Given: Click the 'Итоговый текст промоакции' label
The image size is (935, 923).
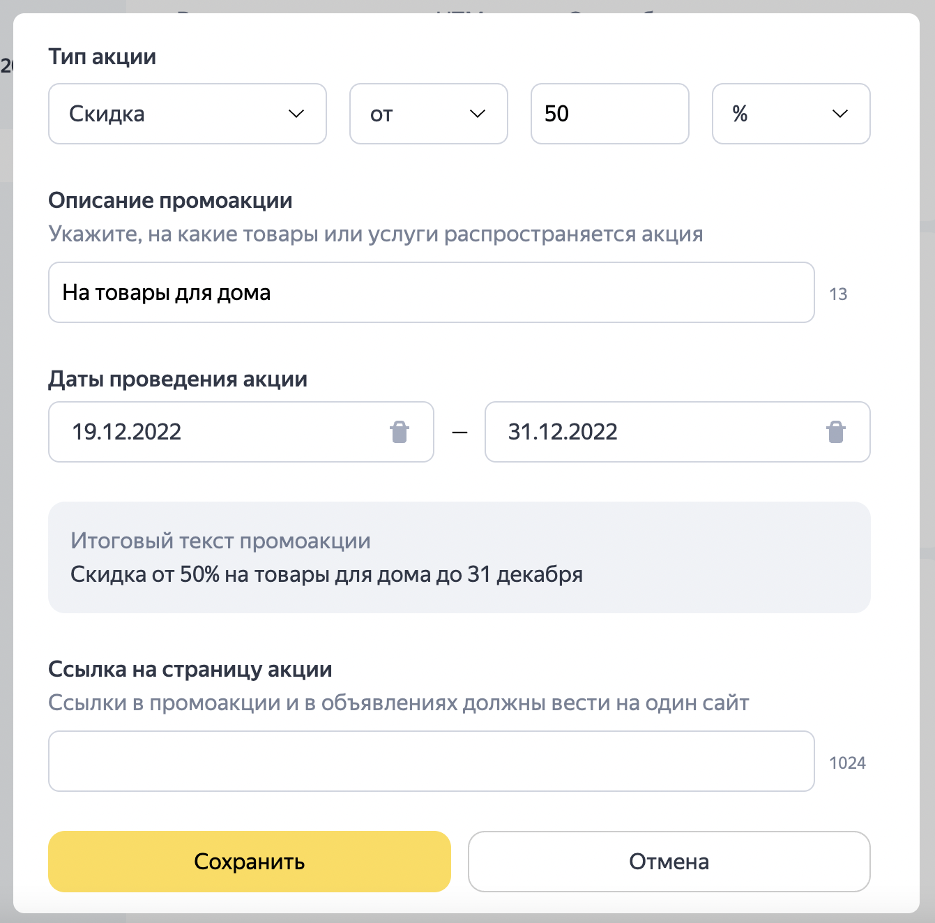Looking at the screenshot, I should tap(220, 541).
